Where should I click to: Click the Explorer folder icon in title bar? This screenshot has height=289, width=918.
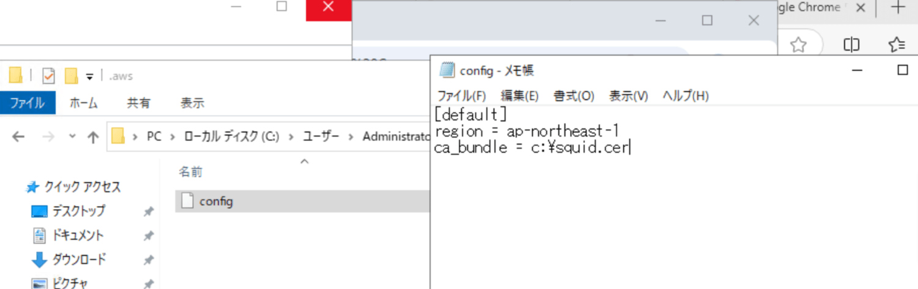[15, 76]
